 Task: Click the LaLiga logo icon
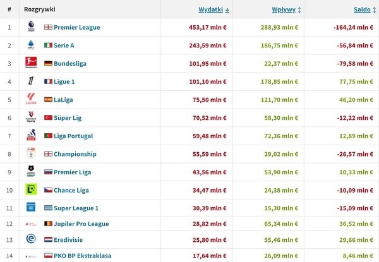point(30,99)
